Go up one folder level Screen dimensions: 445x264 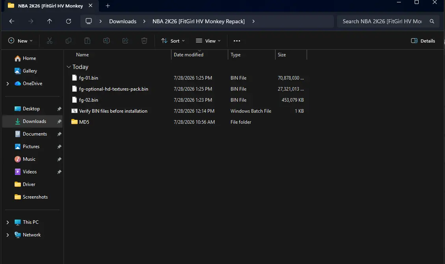pos(49,21)
